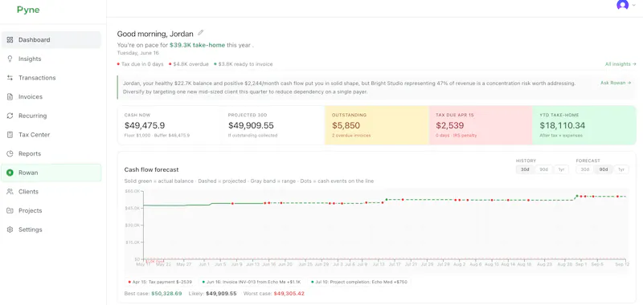Click the Invoices document icon
This screenshot has height=305, width=643.
pyautogui.click(x=10, y=96)
